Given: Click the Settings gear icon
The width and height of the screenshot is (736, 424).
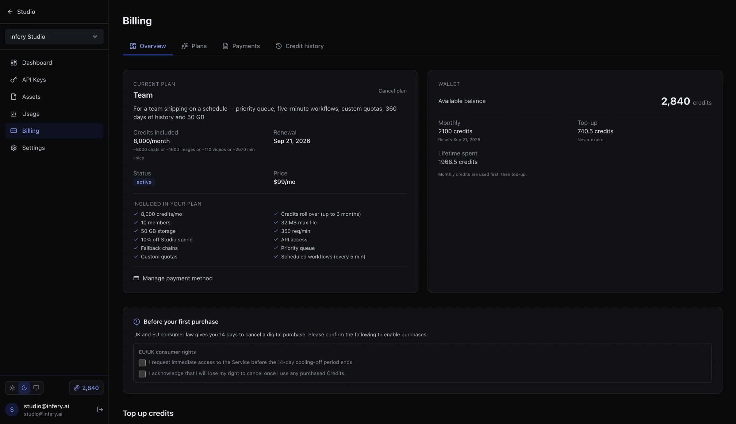Looking at the screenshot, I should point(13,148).
